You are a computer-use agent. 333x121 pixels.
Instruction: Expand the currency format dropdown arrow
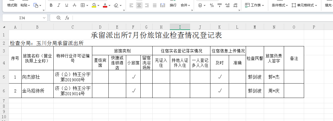click(x=205, y=5)
